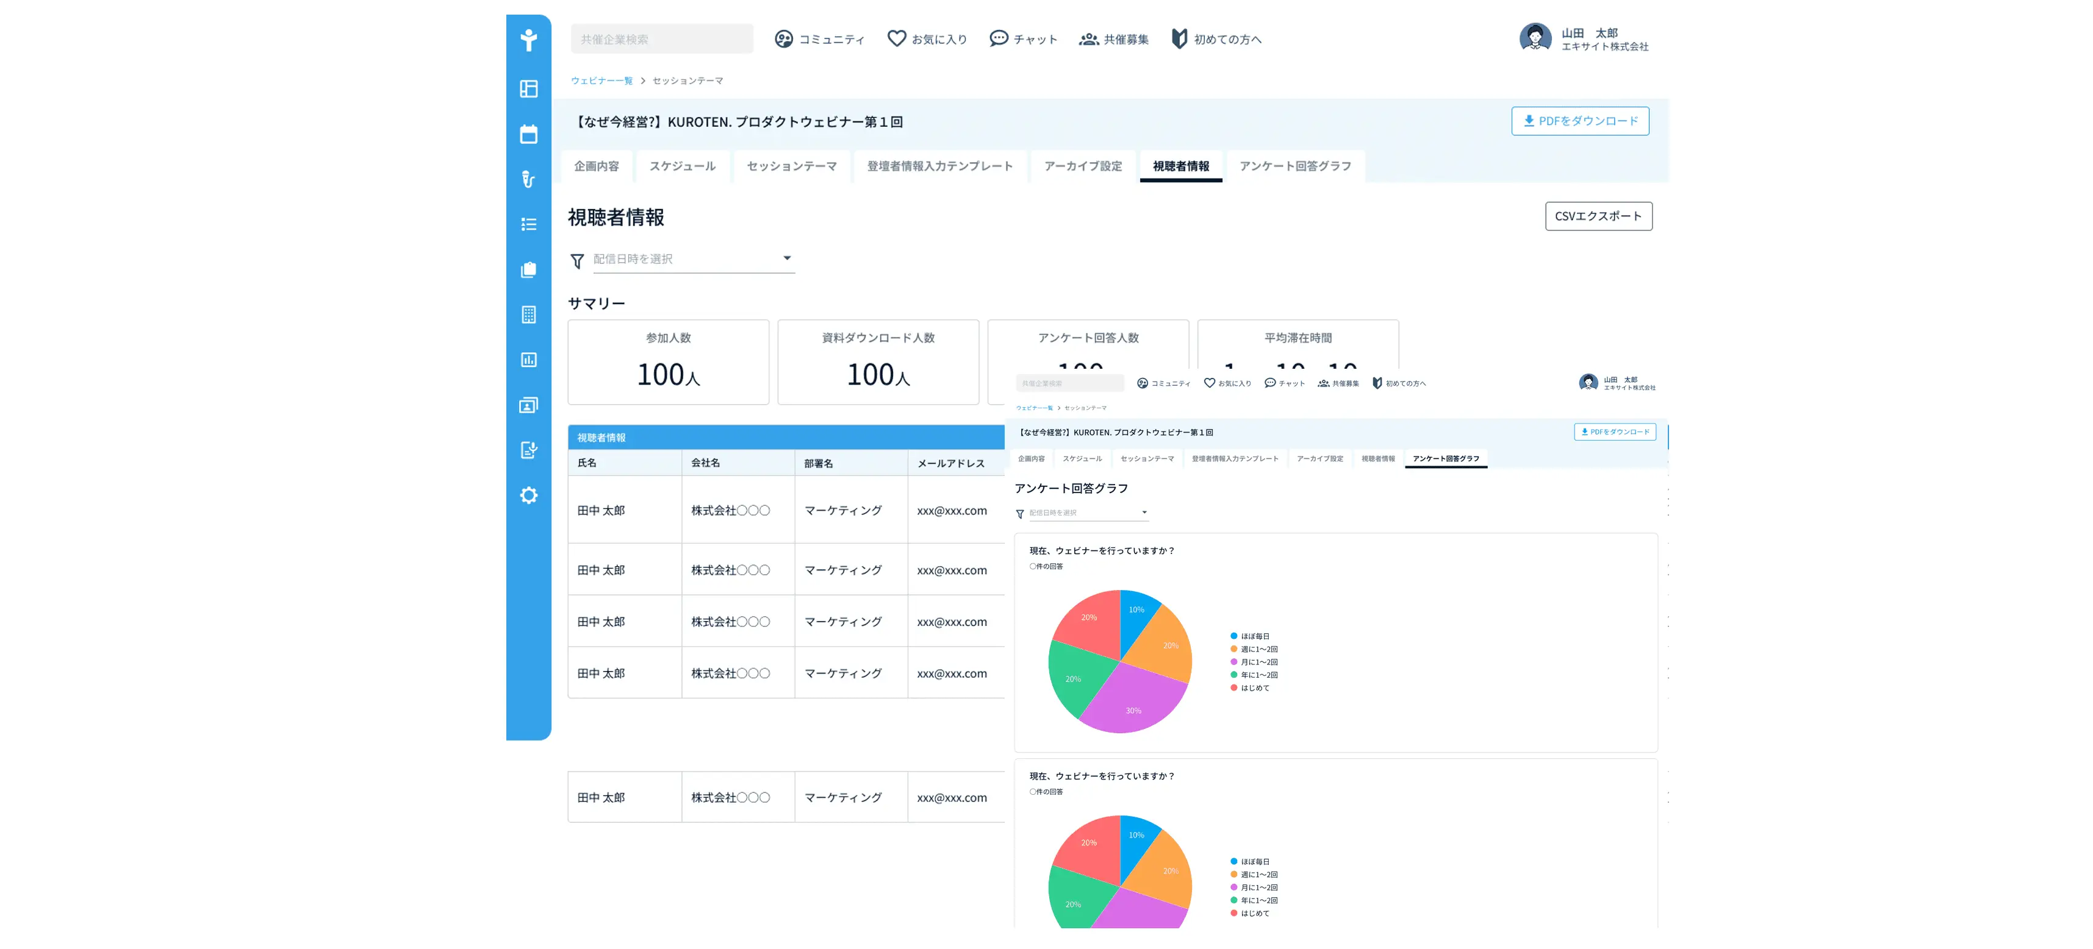Open the bulleted list icon in sidebar

click(x=528, y=225)
